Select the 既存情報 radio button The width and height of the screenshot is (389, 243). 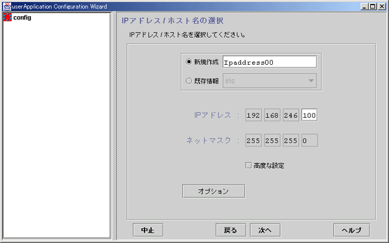189,81
